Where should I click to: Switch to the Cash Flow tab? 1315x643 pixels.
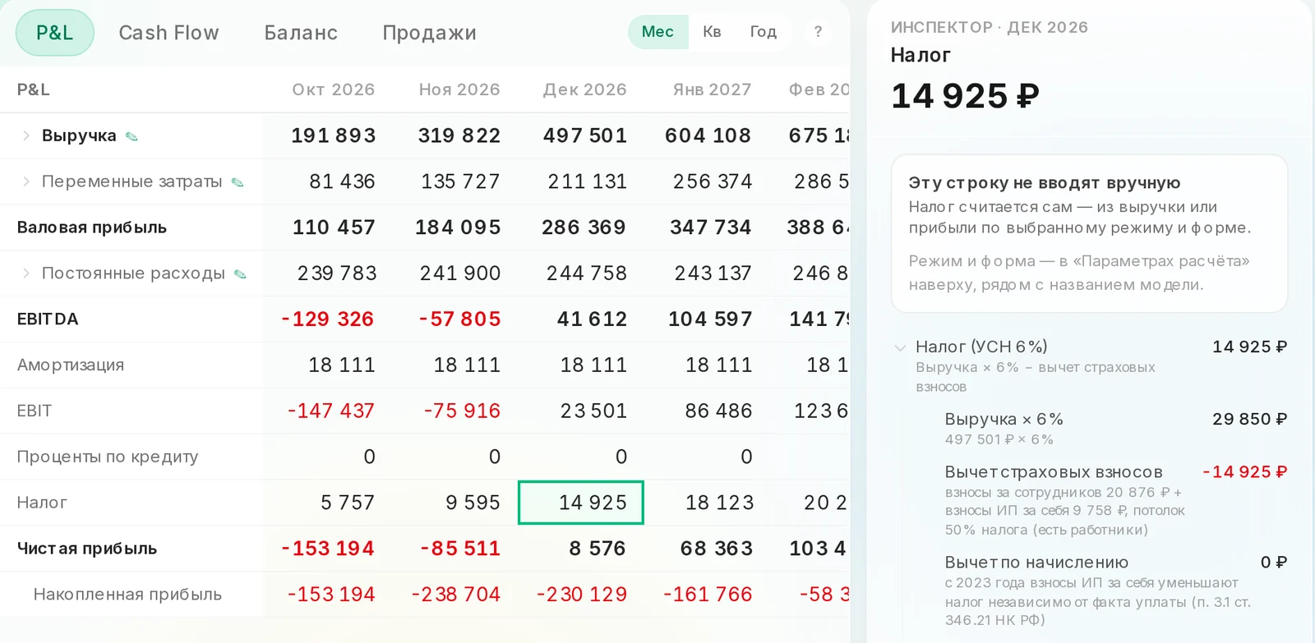[x=168, y=33]
